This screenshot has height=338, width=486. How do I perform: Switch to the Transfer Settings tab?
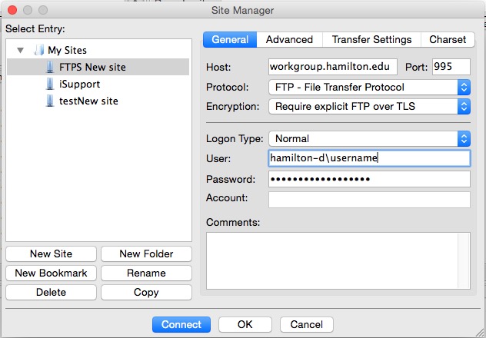click(371, 40)
